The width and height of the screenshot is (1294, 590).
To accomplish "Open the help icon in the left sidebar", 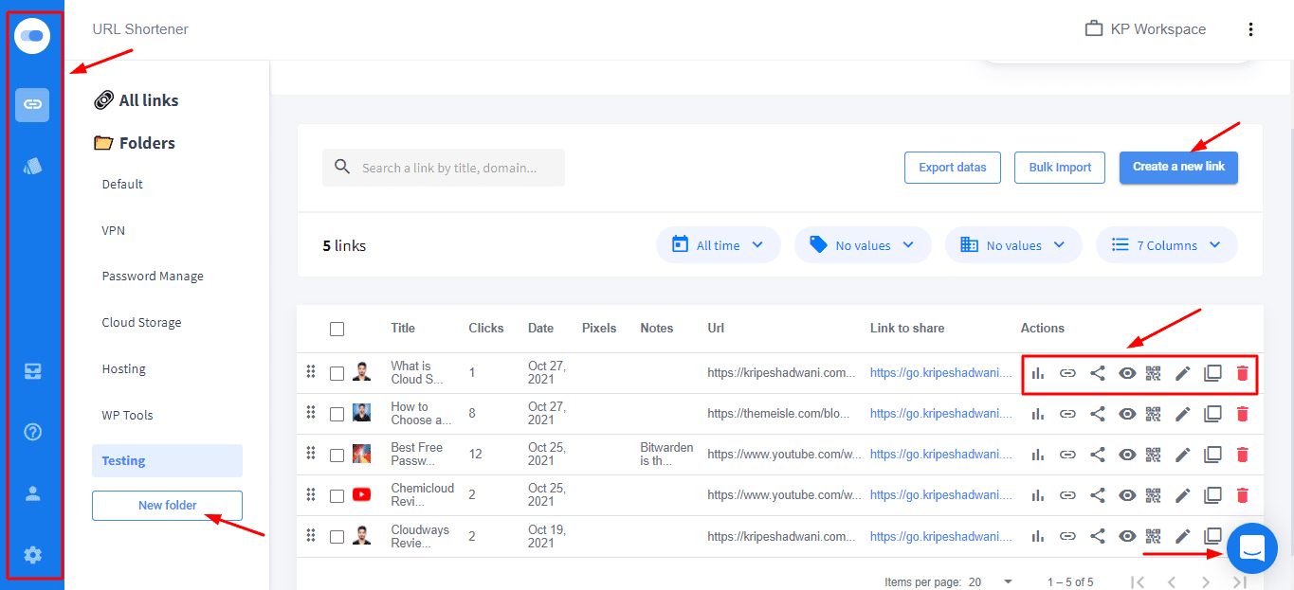I will point(32,432).
